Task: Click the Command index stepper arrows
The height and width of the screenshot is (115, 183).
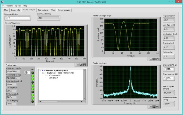Action: pos(6,18)
